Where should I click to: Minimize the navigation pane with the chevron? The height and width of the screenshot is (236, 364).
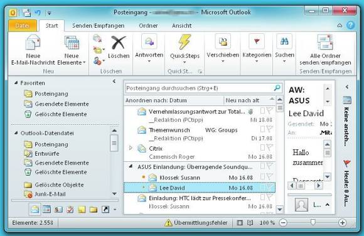(x=114, y=82)
